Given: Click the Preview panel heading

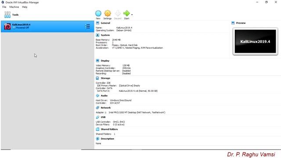Looking at the screenshot, I should [x=241, y=23].
